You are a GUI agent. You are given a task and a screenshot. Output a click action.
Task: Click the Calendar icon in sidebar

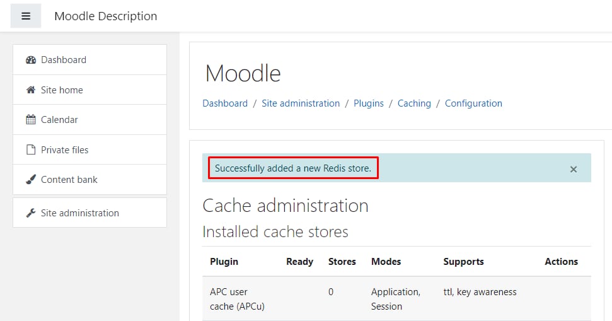point(31,119)
